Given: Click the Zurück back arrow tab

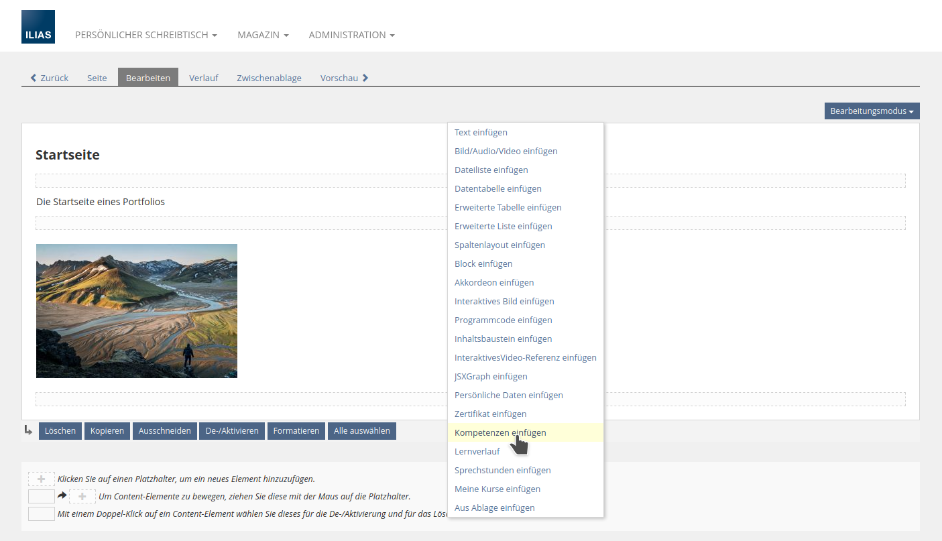Looking at the screenshot, I should (x=50, y=78).
